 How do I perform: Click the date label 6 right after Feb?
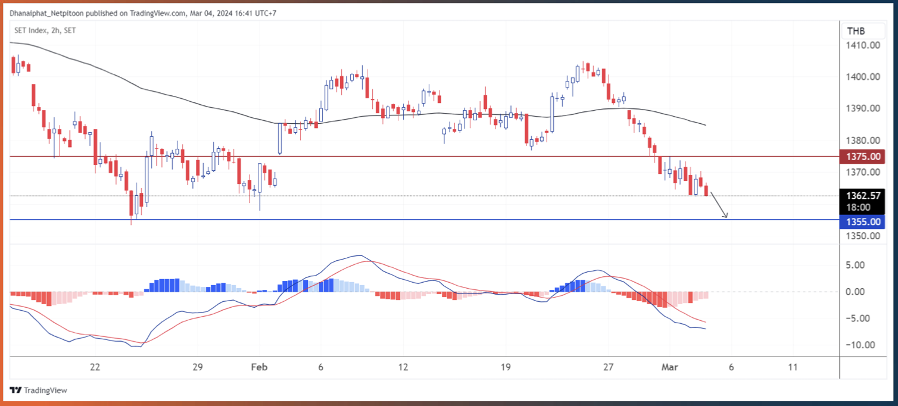(321, 367)
